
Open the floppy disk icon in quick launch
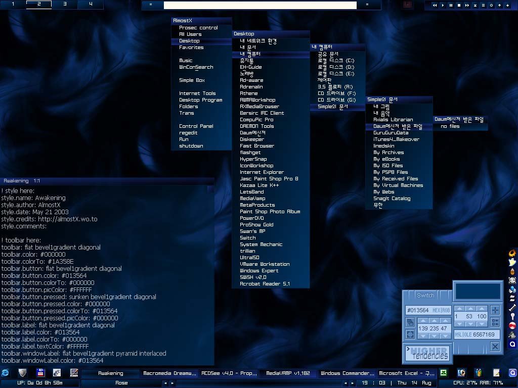(40, 373)
